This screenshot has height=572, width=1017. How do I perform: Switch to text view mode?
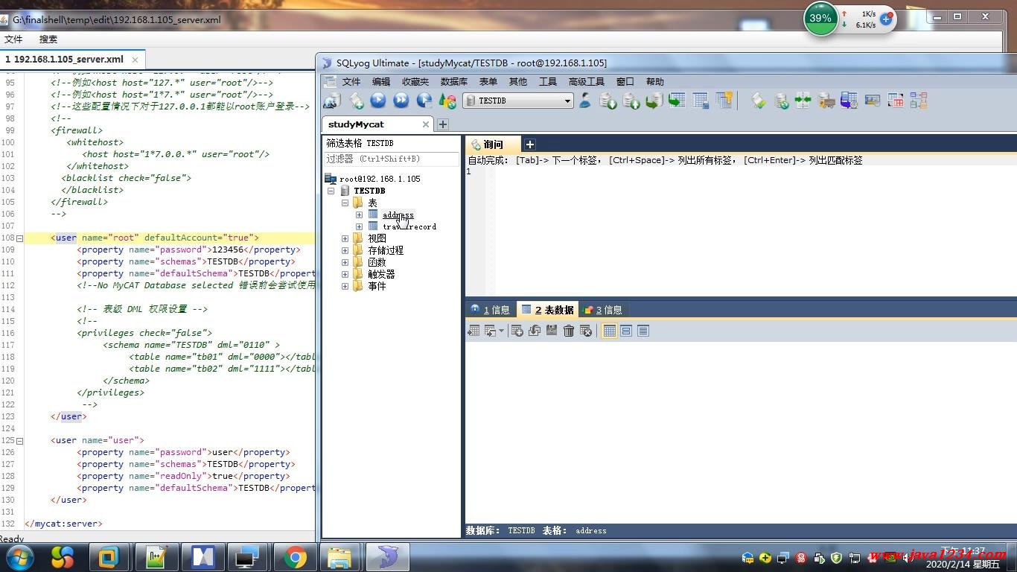pos(643,331)
